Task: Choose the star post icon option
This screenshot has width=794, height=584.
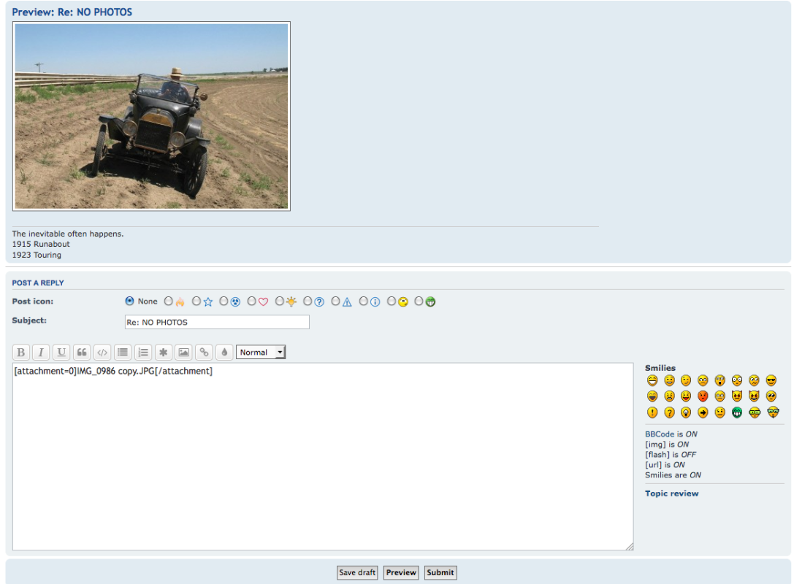Action: pyautogui.click(x=197, y=301)
